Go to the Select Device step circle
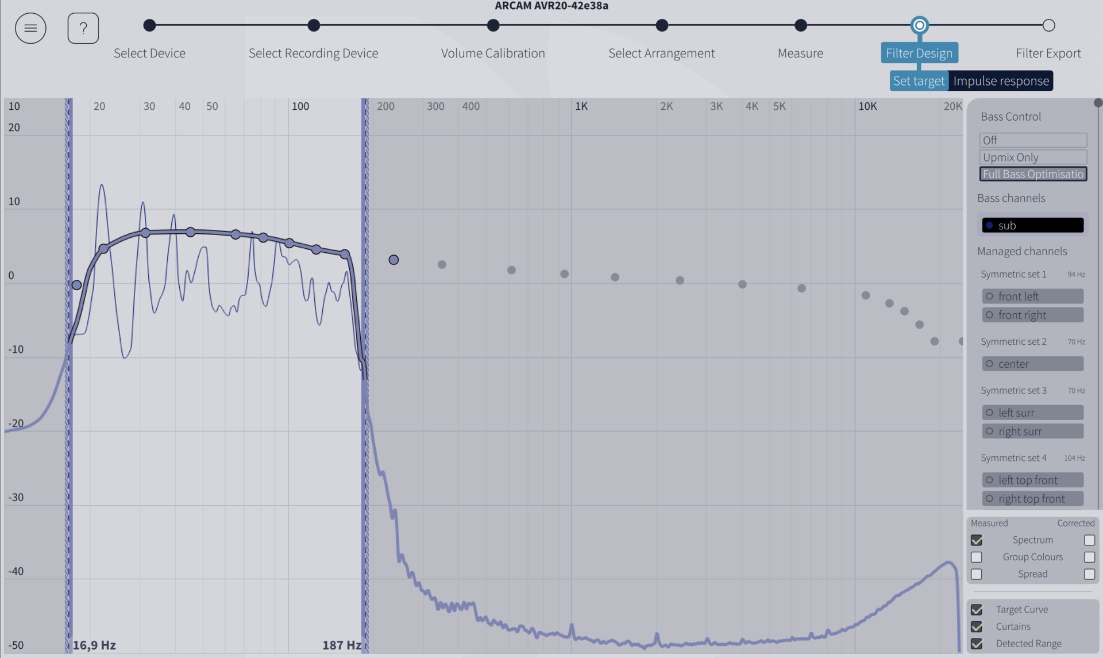This screenshot has height=658, width=1103. click(149, 25)
